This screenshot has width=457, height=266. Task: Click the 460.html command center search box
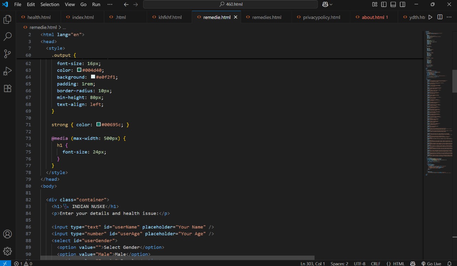coord(230,4)
